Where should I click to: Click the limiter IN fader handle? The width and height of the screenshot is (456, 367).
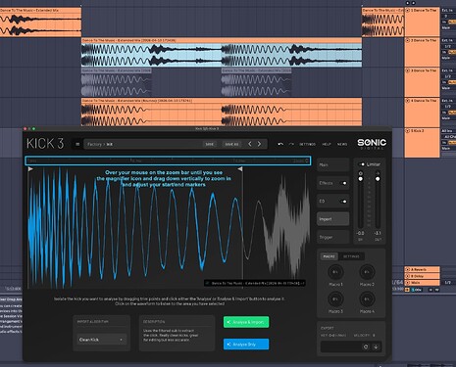coord(361,179)
